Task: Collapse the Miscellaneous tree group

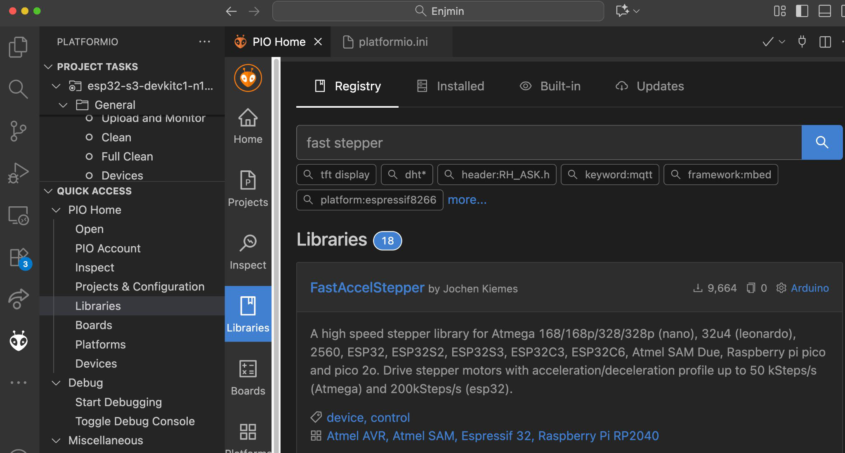Action: tap(56, 441)
